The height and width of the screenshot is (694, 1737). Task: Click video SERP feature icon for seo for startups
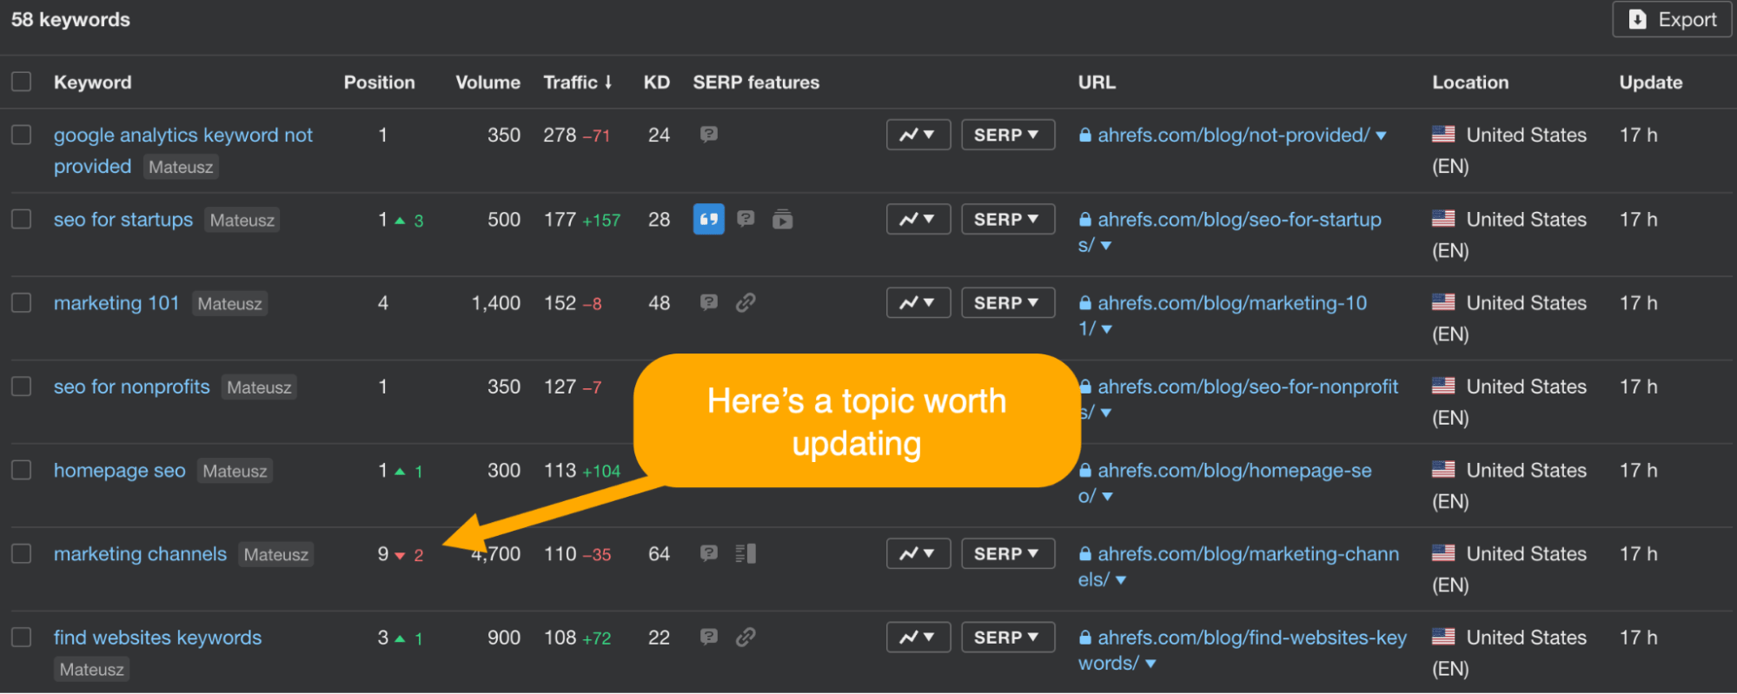(x=782, y=220)
